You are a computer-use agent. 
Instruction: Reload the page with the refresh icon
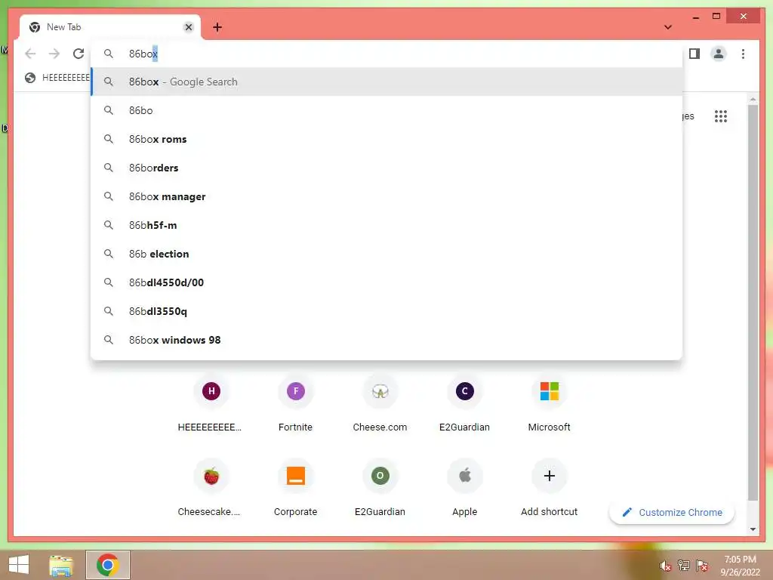point(79,54)
